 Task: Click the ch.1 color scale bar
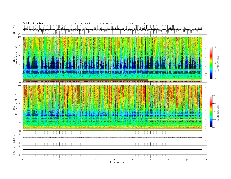[x=211, y=63]
